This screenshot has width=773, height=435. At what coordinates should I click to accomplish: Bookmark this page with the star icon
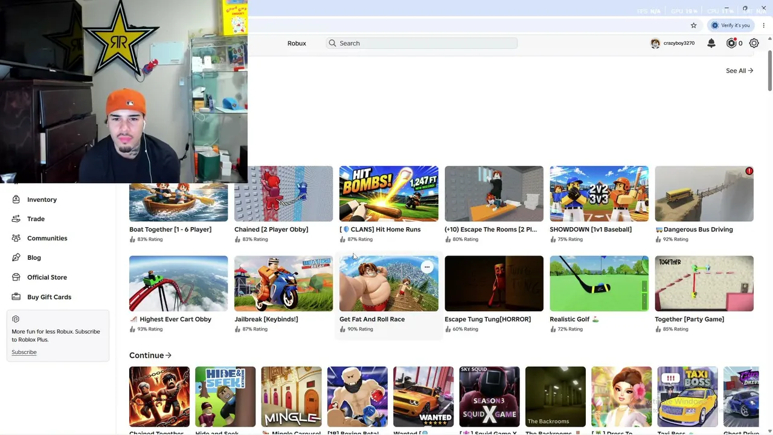694,25
